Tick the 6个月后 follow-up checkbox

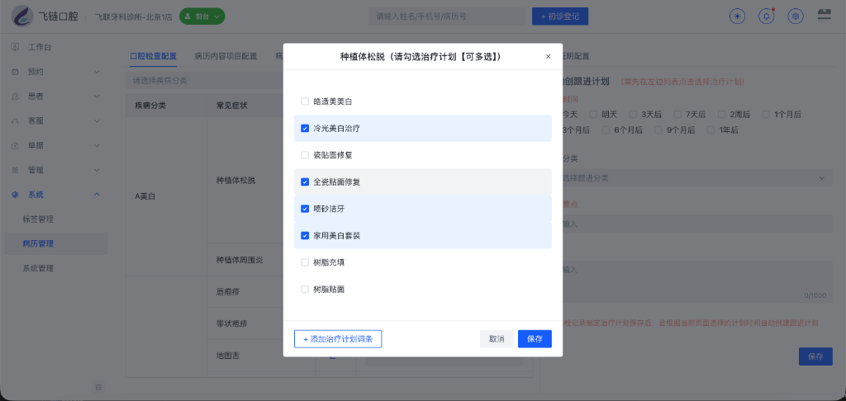point(606,130)
